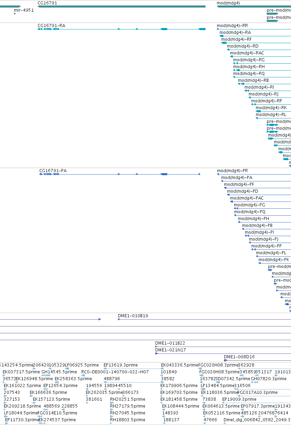291x425 pixels.
Task: Click BAC clone DME1-011B22
Action: tap(170, 343)
